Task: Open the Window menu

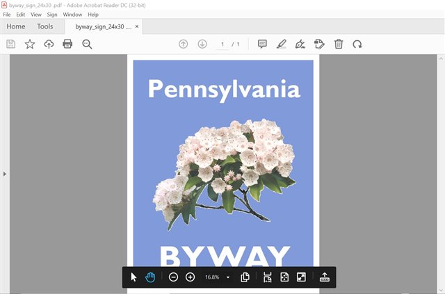Action: tap(72, 15)
